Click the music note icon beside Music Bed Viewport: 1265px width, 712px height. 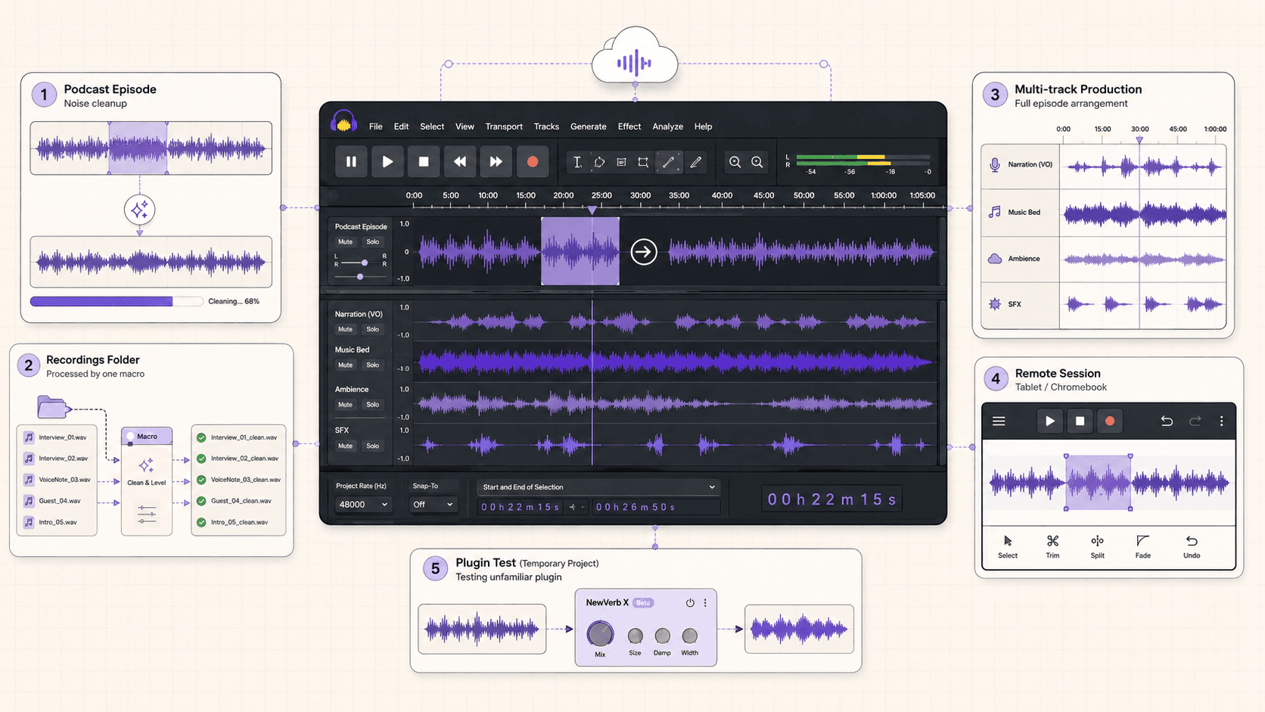click(995, 212)
